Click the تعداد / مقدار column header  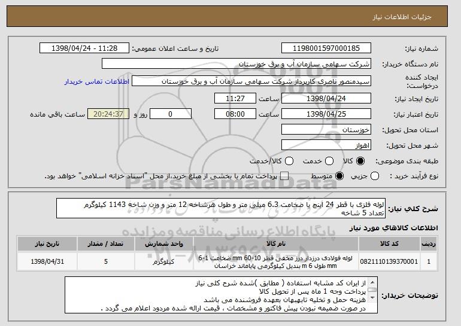(x=106, y=244)
